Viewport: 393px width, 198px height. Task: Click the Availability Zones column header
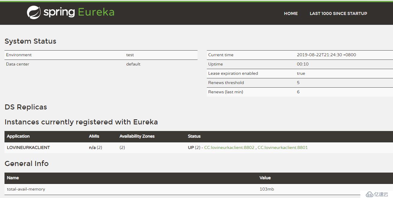click(137, 136)
